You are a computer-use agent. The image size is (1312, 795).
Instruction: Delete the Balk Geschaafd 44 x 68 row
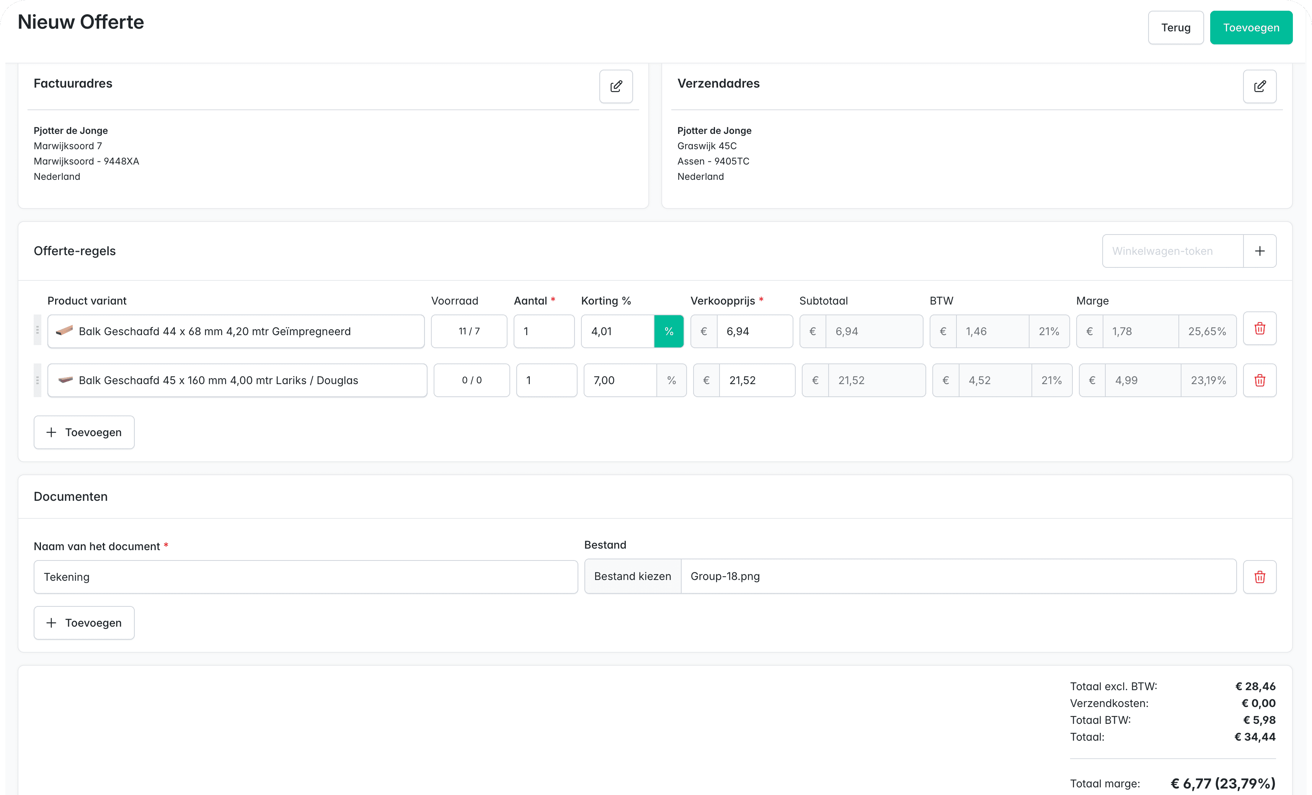tap(1259, 328)
